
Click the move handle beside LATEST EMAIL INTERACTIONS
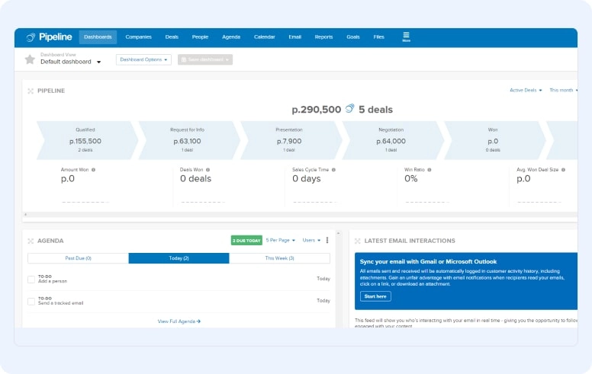pyautogui.click(x=358, y=241)
